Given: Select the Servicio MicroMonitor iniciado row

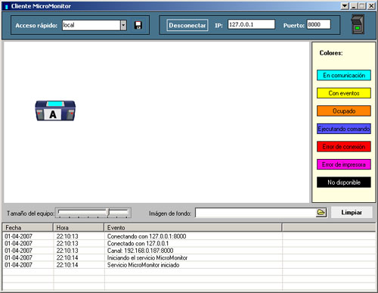Looking at the screenshot, I should 189,265.
